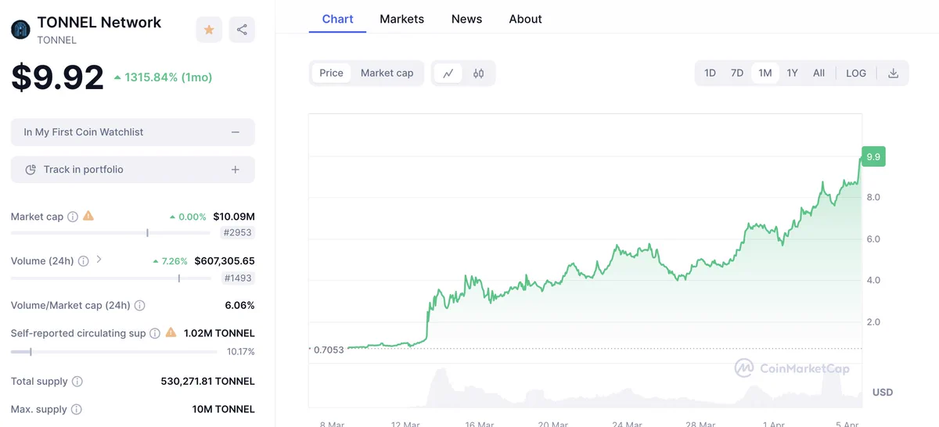Click the portfolio pie icon
Viewport: 939px width, 427px height.
[x=31, y=170]
